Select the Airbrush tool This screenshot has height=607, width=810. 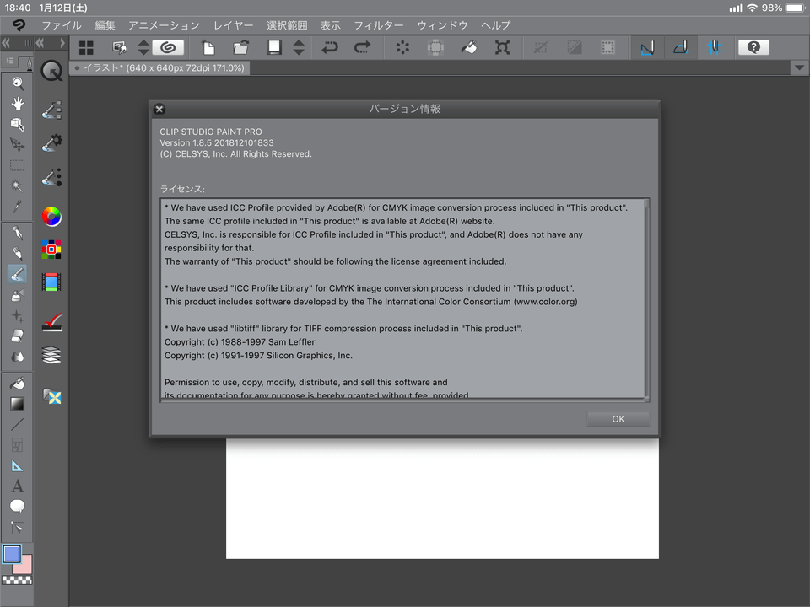pyautogui.click(x=18, y=295)
